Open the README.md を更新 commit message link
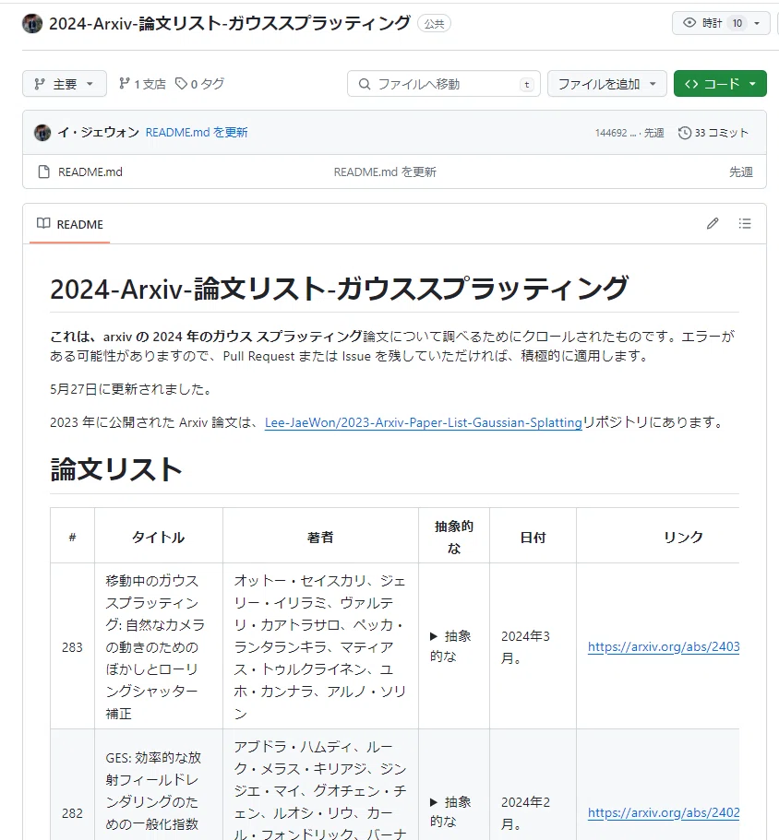Image resolution: width=779 pixels, height=840 pixels. [x=197, y=133]
